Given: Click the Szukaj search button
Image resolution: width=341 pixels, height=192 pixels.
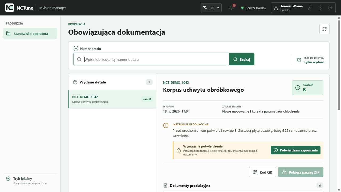Looking at the screenshot, I should click(242, 59).
